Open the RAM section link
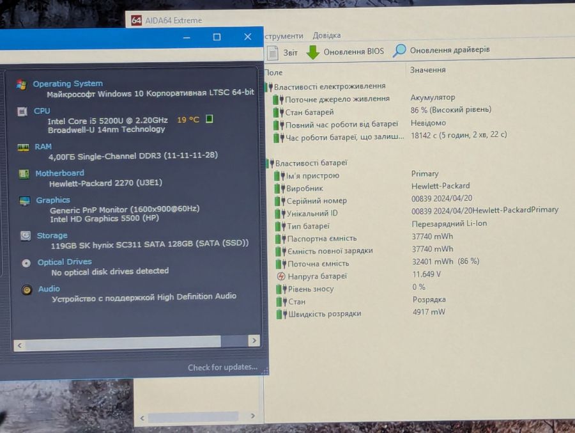 click(43, 146)
